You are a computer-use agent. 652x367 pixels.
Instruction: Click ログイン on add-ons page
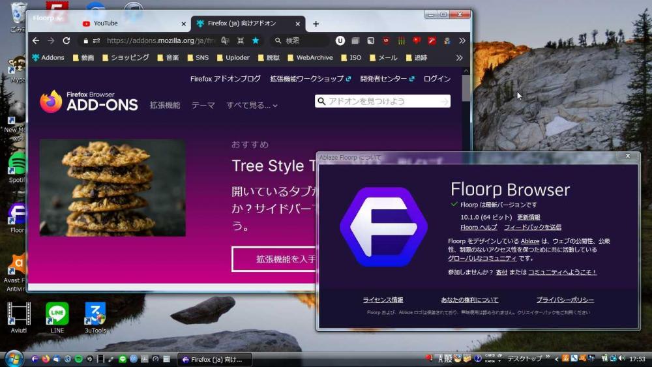437,79
